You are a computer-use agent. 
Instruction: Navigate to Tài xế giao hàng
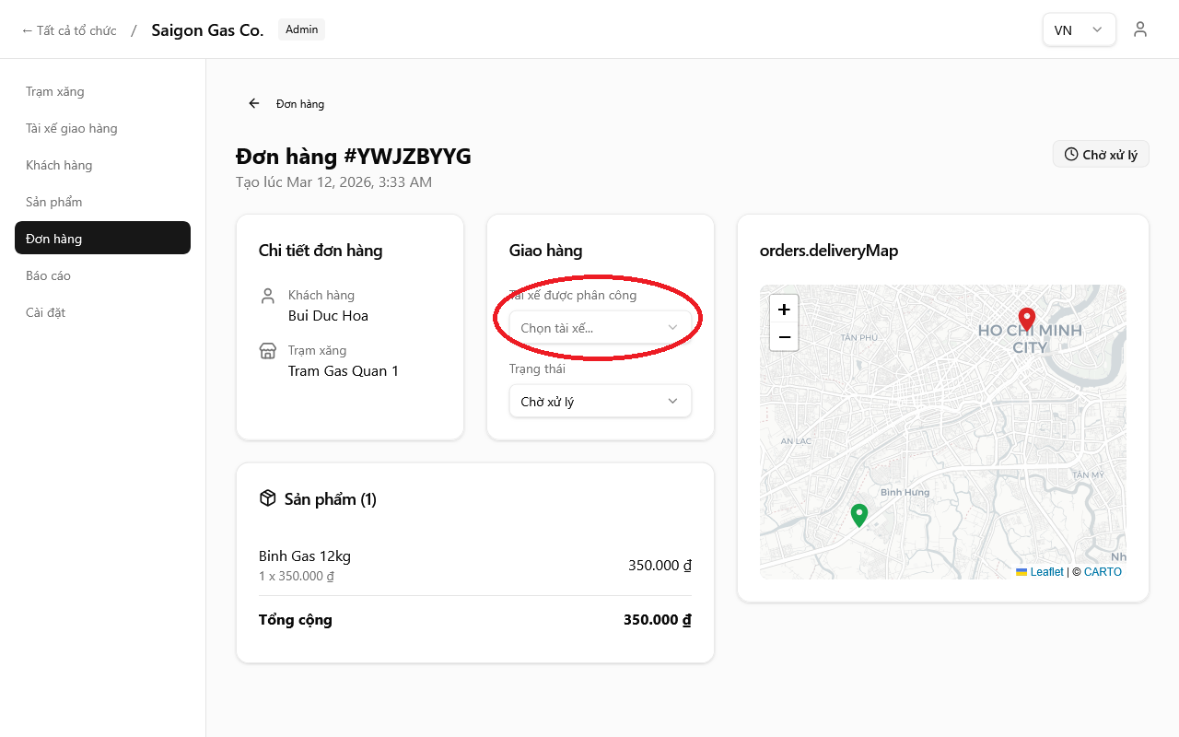click(x=71, y=128)
